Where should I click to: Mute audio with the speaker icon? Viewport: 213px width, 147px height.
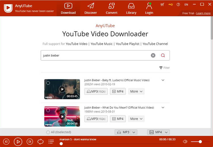[x=185, y=142]
